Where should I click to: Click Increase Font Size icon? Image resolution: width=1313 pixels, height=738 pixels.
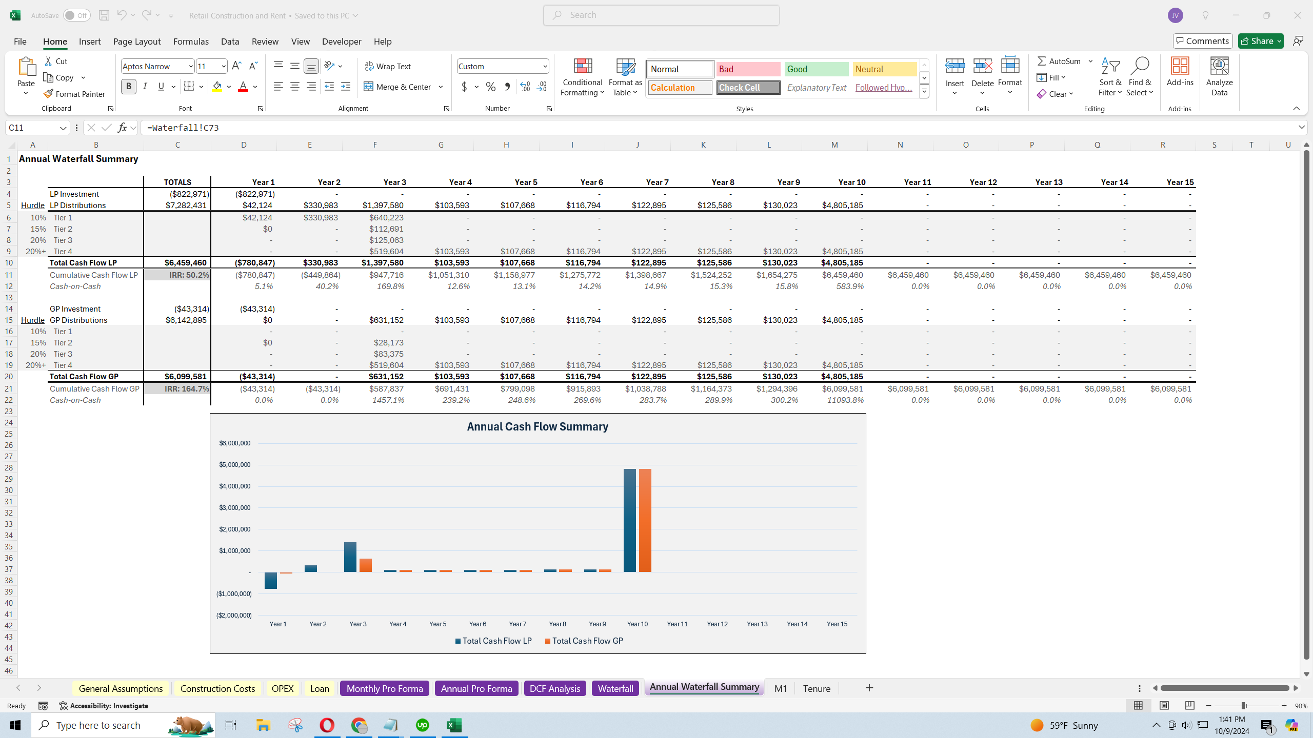[x=236, y=66]
